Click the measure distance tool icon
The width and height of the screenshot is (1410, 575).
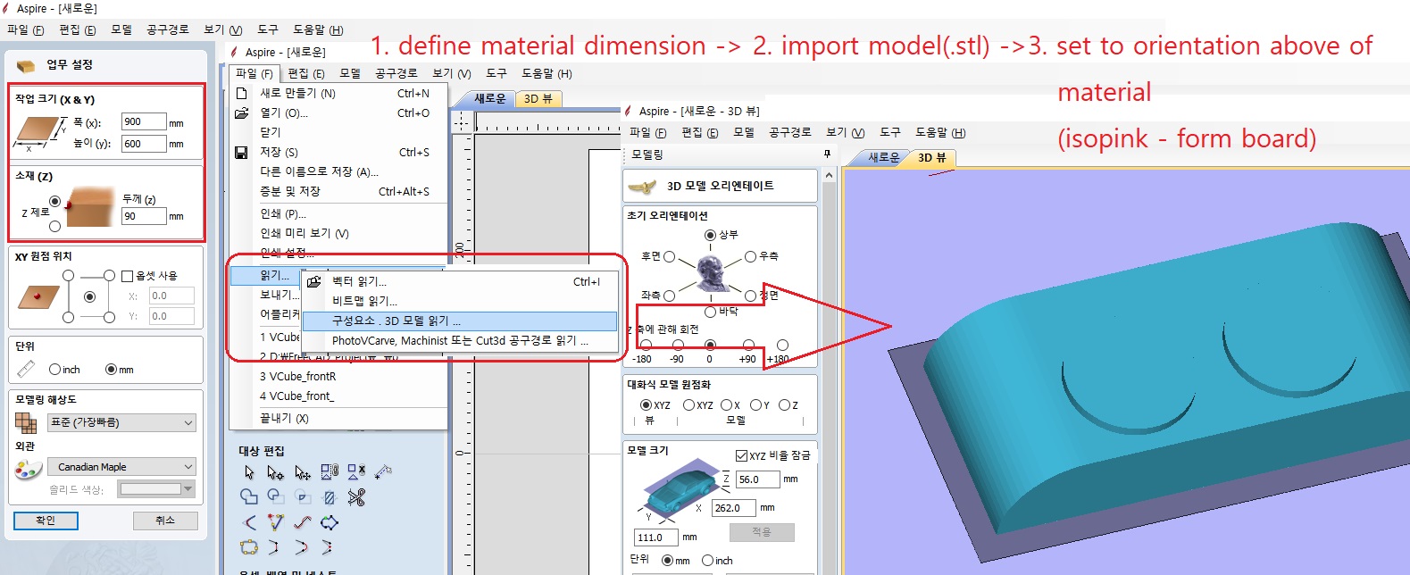click(x=383, y=471)
